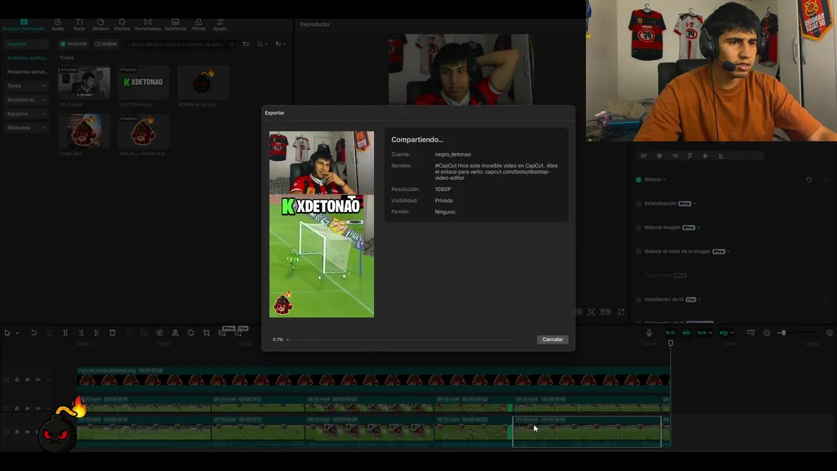Click the align horizontal center icon
This screenshot has width=837, height=471.
(x=659, y=156)
